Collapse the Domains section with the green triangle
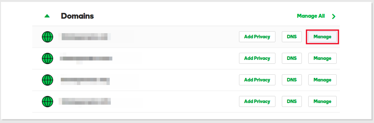 pyautogui.click(x=47, y=16)
